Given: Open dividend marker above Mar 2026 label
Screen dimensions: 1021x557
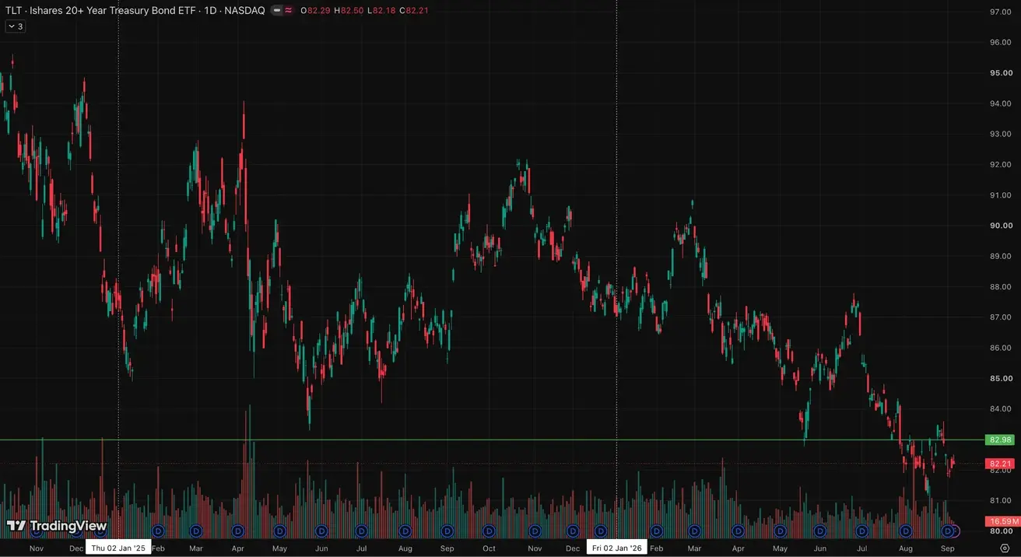Looking at the screenshot, I should click(x=694, y=531).
